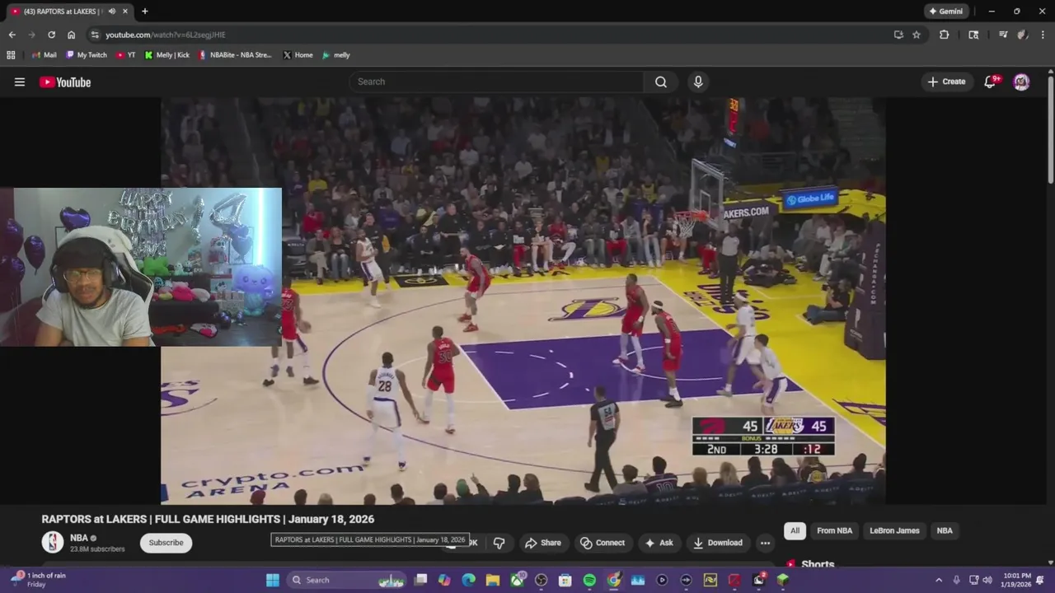1055x593 pixels.
Task: Open the X Home bookmark
Action: point(298,55)
